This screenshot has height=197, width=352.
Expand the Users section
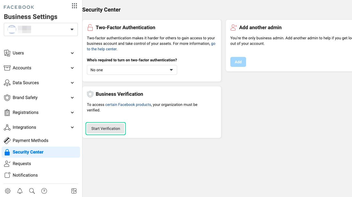39,53
